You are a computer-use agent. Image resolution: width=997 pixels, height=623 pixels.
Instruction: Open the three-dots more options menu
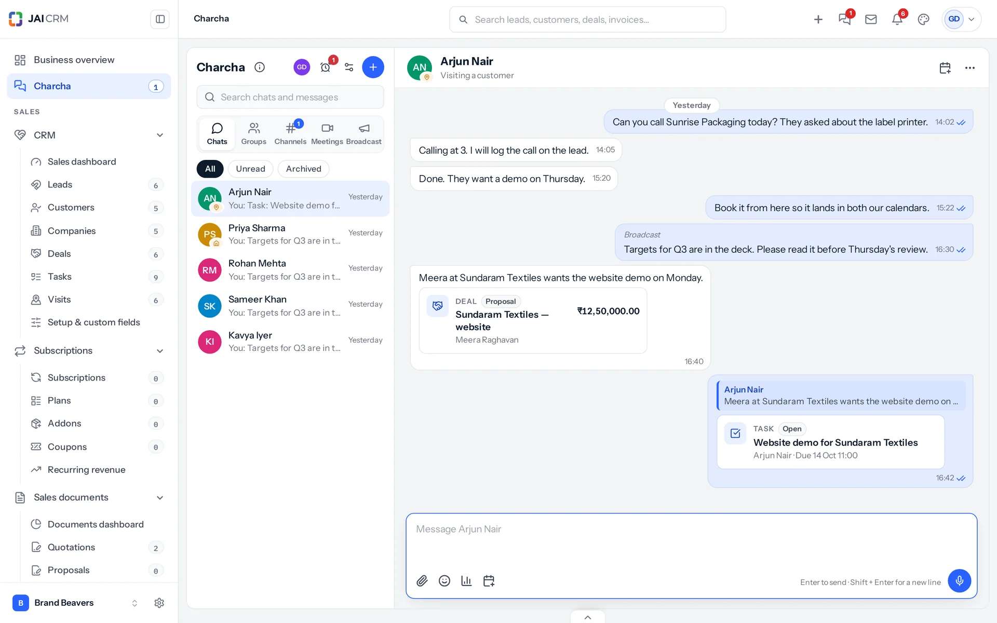[x=970, y=68]
